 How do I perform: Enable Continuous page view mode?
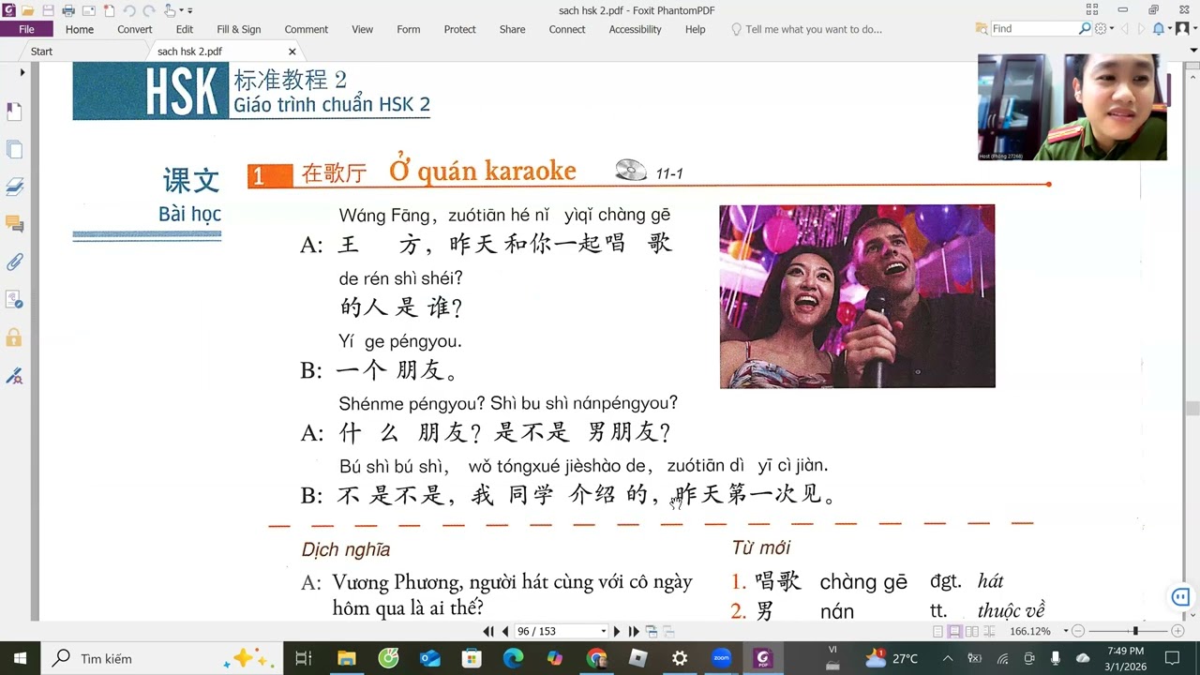[x=954, y=631]
